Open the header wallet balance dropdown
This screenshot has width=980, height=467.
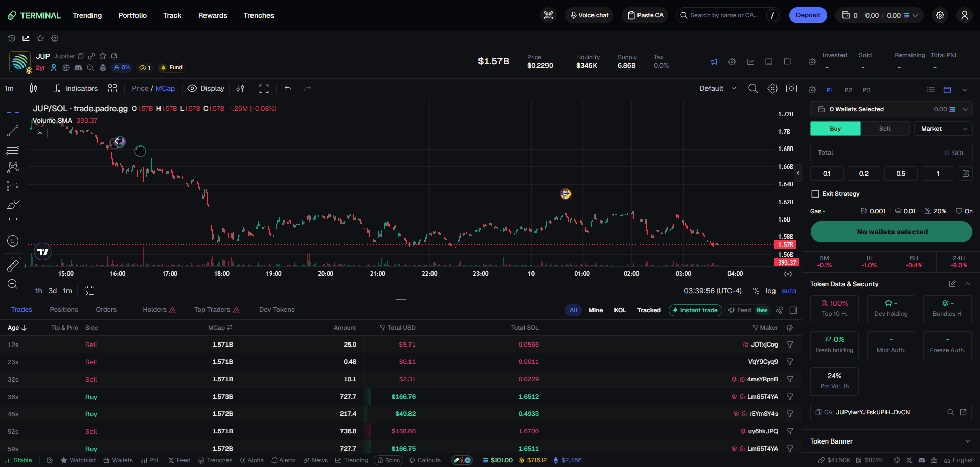pos(879,15)
